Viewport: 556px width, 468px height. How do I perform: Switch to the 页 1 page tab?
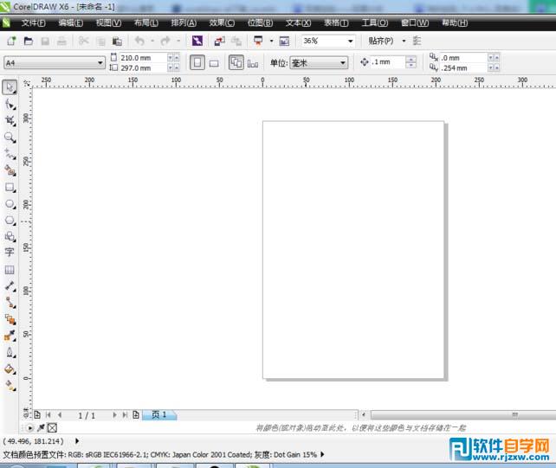tap(159, 414)
